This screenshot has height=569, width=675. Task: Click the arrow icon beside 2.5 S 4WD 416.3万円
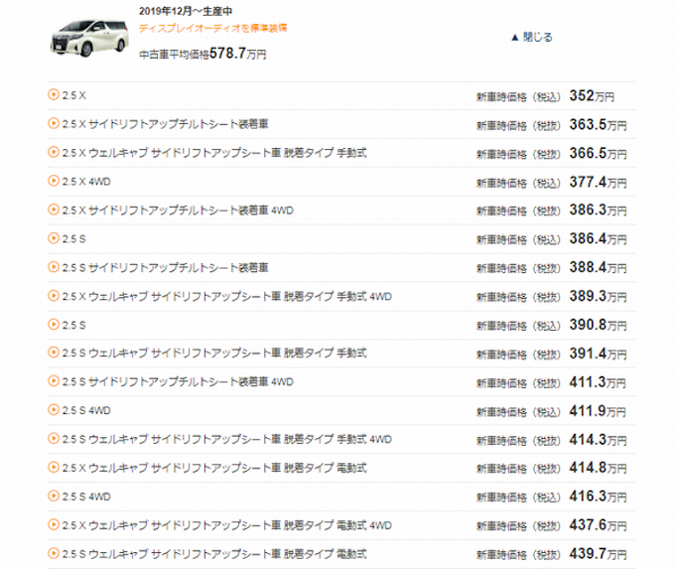point(54,496)
